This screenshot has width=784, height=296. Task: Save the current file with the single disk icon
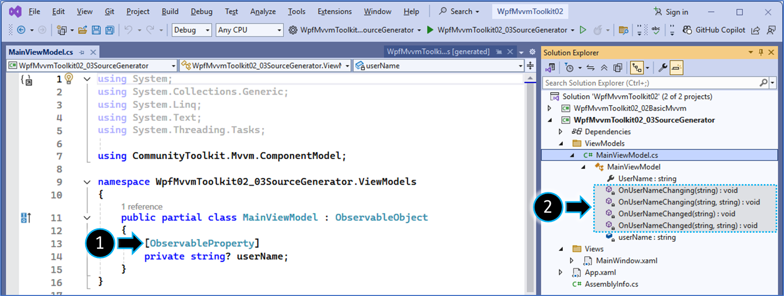(x=96, y=30)
